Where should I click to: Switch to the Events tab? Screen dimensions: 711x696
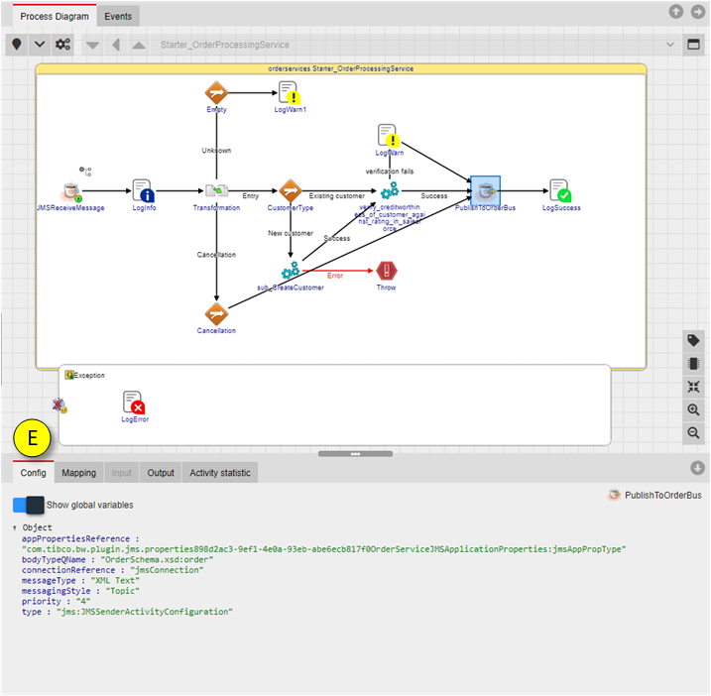pyautogui.click(x=118, y=16)
